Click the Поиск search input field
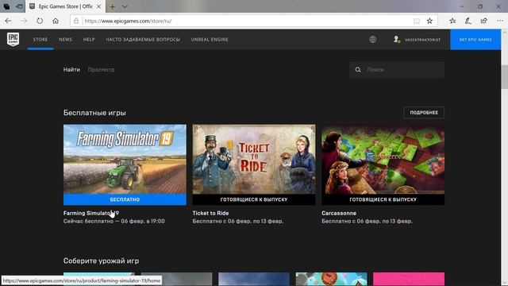508x286 pixels. click(397, 70)
